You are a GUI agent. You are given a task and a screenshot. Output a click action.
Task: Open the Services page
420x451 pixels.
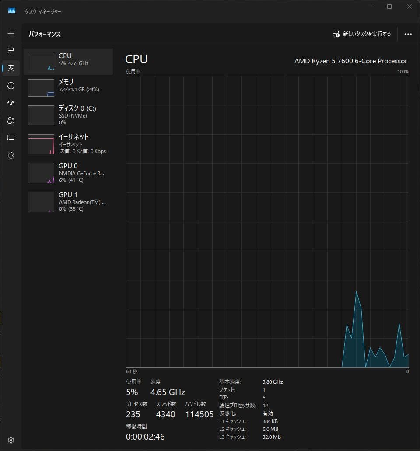click(10, 156)
